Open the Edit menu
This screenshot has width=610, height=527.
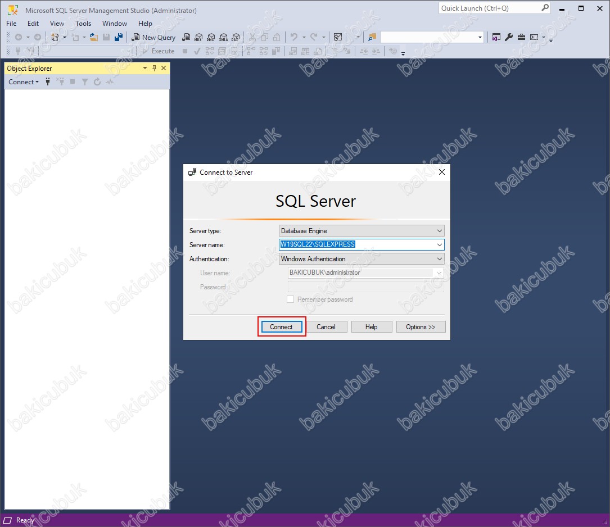tap(33, 24)
